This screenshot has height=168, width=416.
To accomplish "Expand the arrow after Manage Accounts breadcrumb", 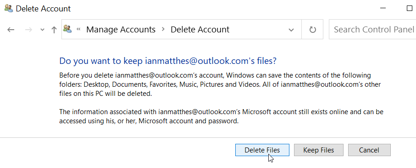I will click(x=163, y=29).
